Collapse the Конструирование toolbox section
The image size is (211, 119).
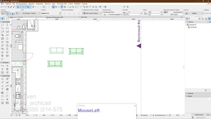pyautogui.click(x=1, y=22)
